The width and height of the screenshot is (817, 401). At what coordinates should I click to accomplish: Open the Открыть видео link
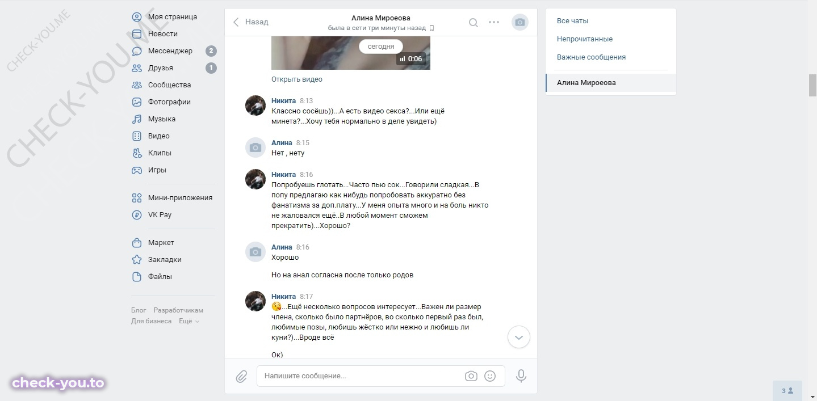297,79
